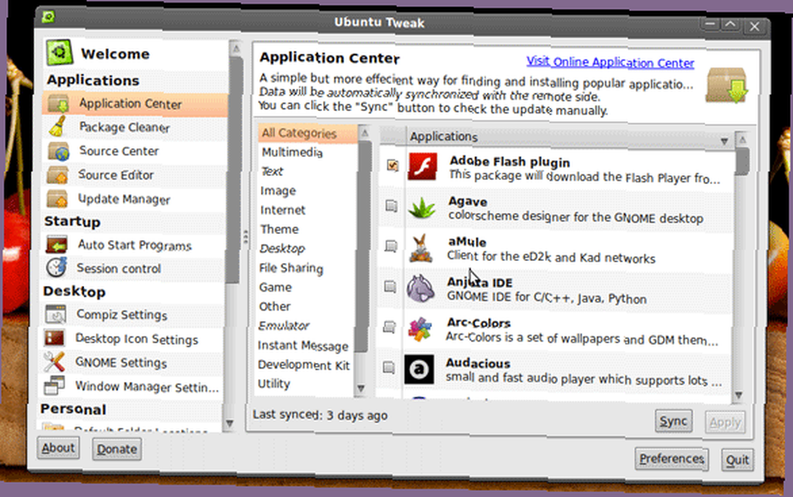Select the Instant Message category
The image size is (793, 497).
[x=303, y=346]
